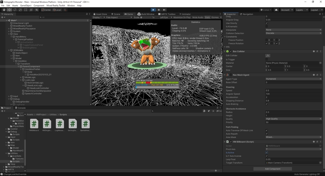Open Pivot Axis dropdown
The height and width of the screenshot is (176, 325).
pyautogui.click(x=294, y=149)
